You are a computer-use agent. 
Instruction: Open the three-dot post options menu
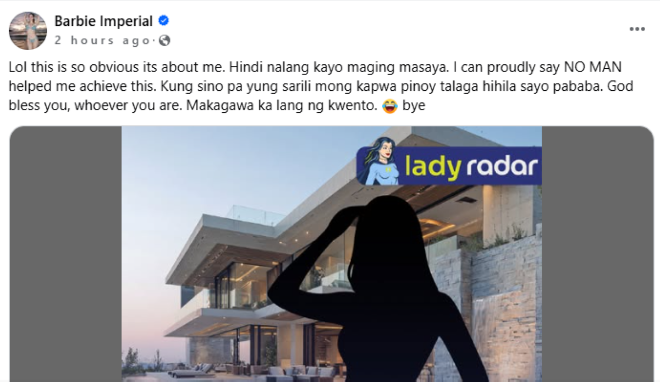tap(637, 29)
